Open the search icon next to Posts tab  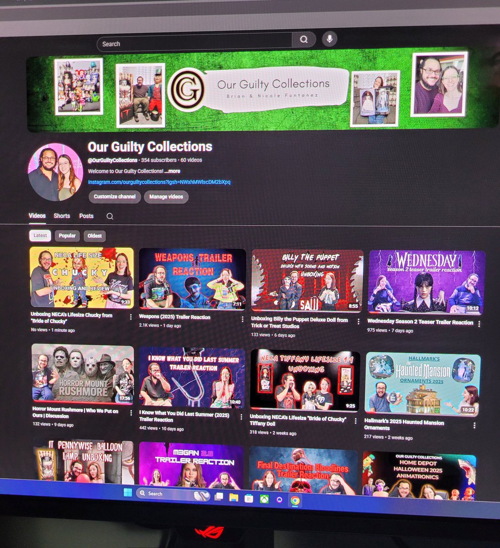click(110, 216)
